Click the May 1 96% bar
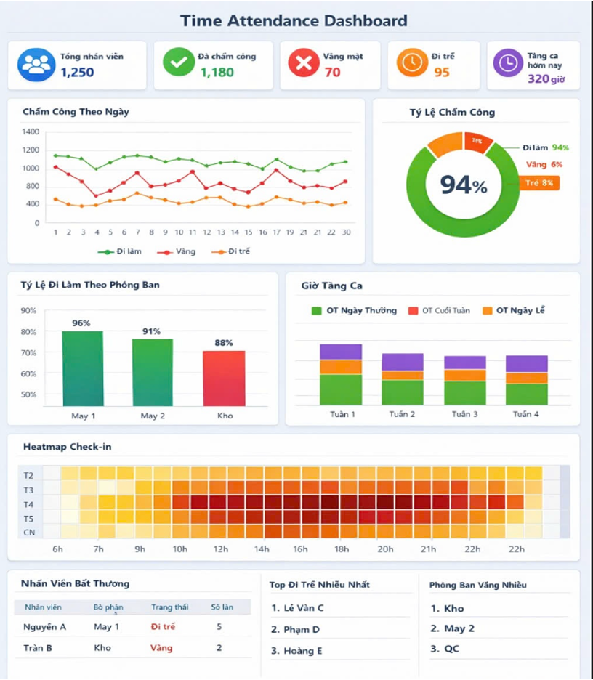The width and height of the screenshot is (593, 680). (x=83, y=368)
